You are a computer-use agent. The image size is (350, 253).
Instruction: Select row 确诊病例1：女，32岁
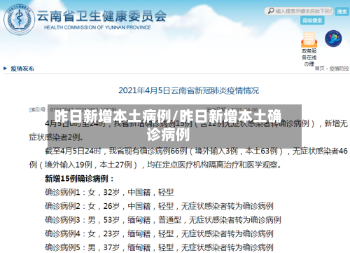tap(109, 192)
